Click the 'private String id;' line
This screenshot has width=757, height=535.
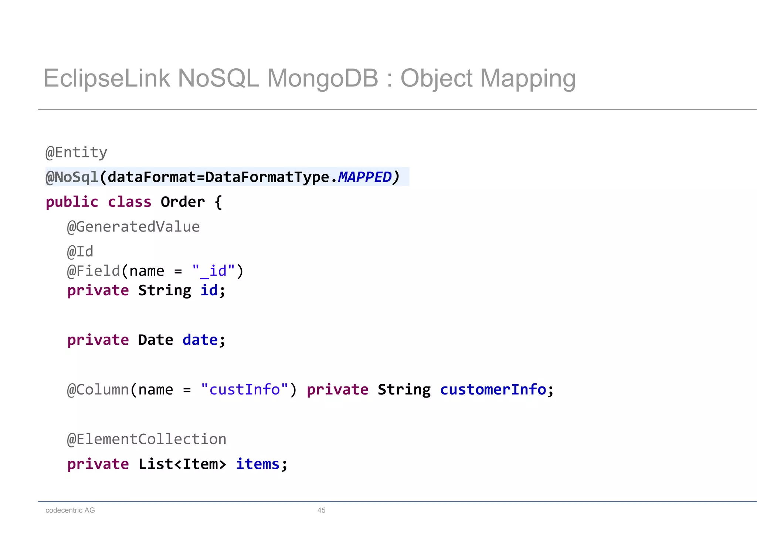tap(146, 290)
